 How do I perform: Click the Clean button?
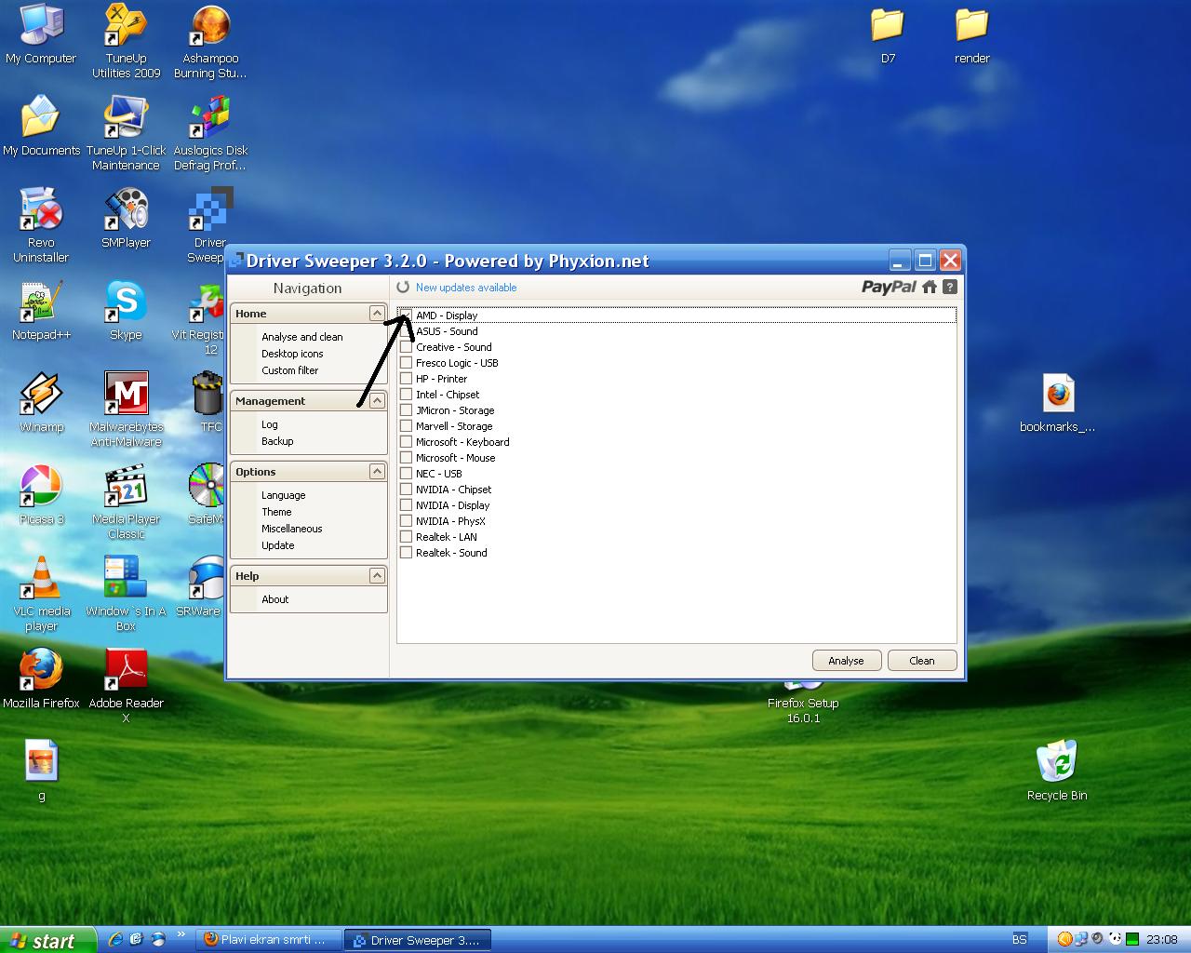coord(922,661)
